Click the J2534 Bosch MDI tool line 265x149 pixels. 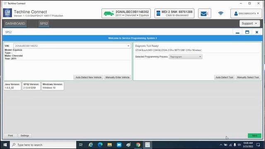point(169,50)
